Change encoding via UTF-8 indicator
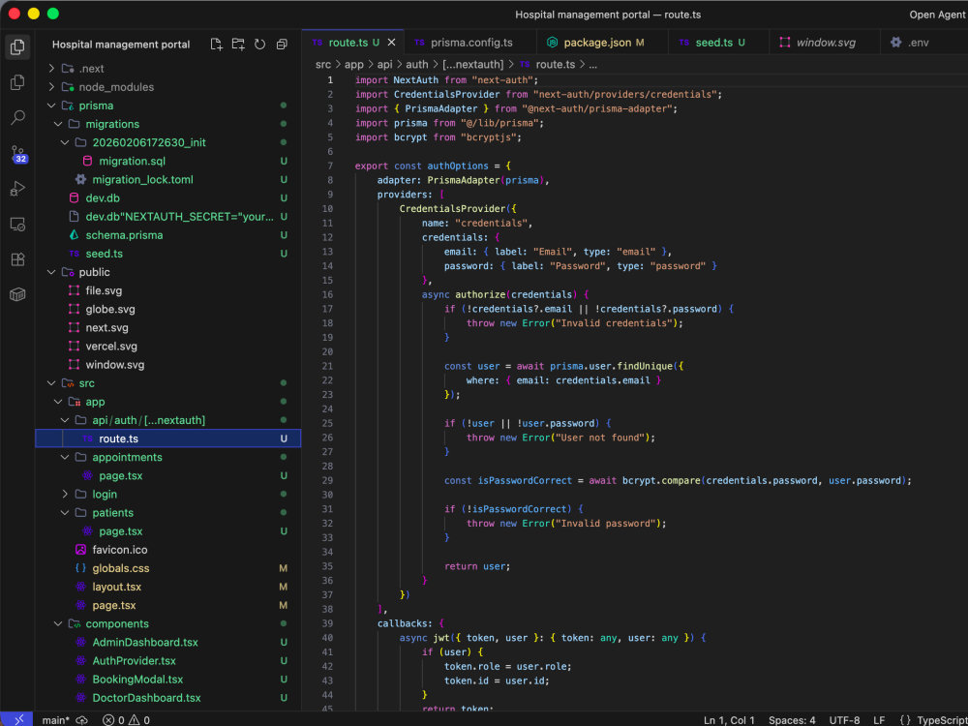This screenshot has height=726, width=968. 844,720
